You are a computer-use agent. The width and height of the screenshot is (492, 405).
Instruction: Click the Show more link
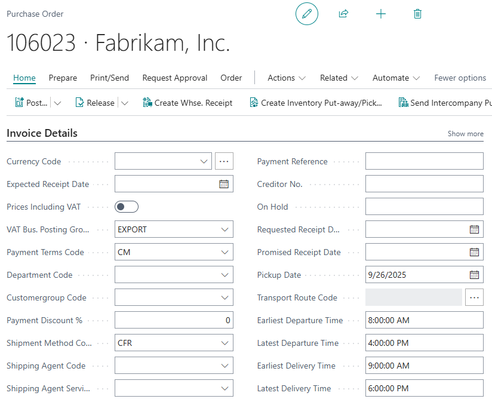pyautogui.click(x=465, y=134)
